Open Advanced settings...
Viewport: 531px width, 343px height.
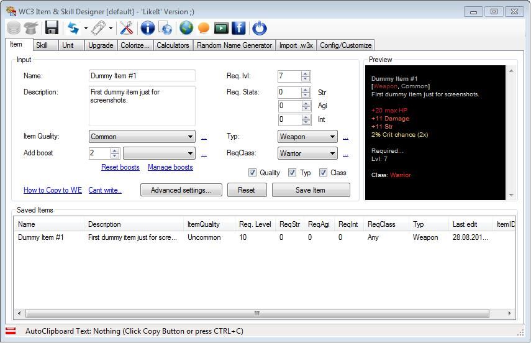(x=181, y=190)
